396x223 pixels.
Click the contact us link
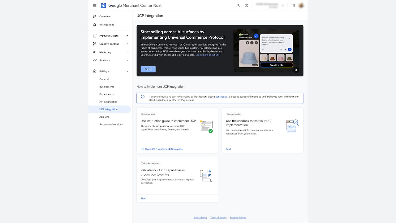click(x=221, y=97)
